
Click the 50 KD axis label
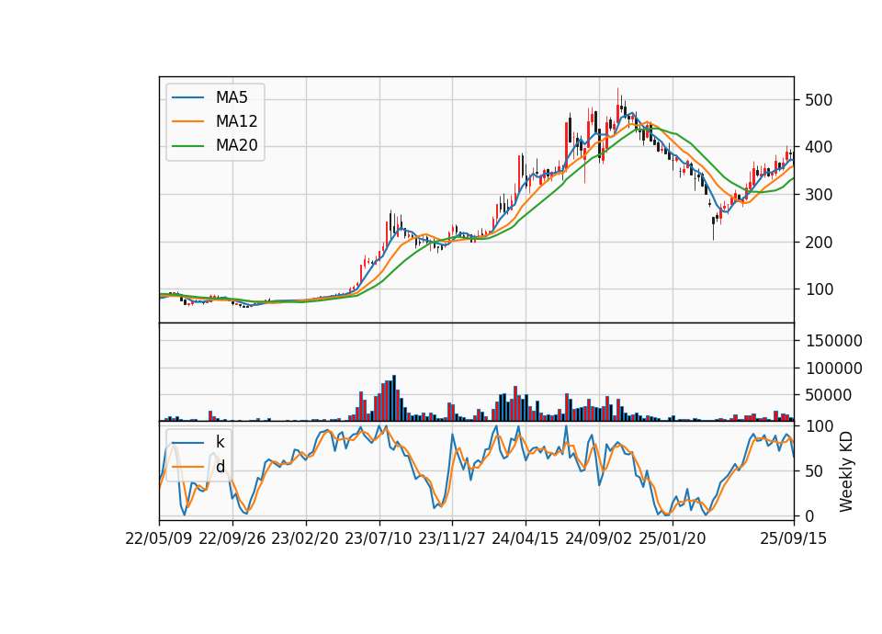point(814,471)
